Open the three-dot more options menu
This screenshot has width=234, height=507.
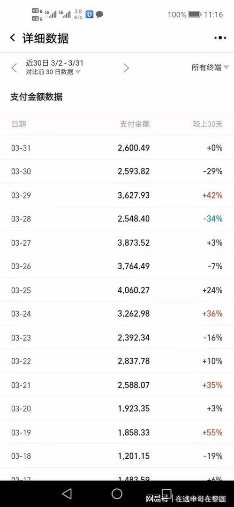coord(220,38)
